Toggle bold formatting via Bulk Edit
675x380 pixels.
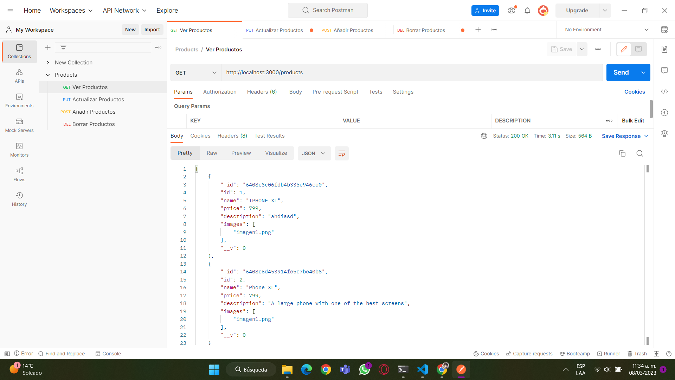633,120
